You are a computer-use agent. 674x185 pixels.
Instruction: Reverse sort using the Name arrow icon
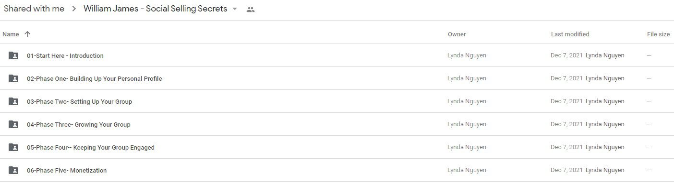[27, 34]
